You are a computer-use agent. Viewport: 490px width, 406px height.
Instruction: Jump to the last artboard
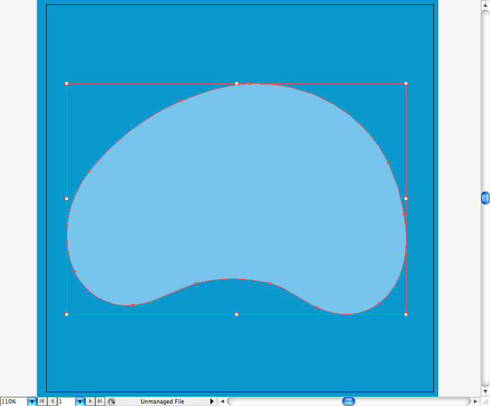click(x=100, y=402)
